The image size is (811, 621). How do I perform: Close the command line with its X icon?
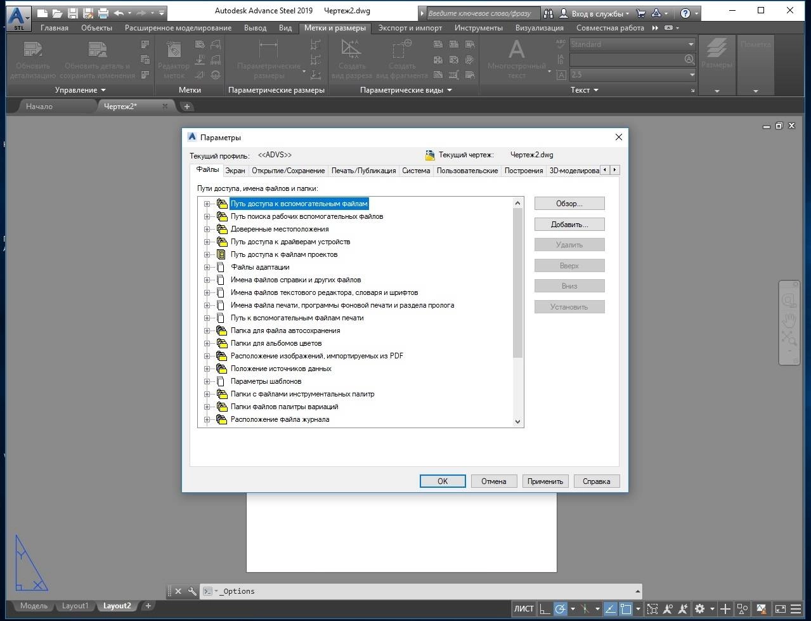click(x=178, y=591)
